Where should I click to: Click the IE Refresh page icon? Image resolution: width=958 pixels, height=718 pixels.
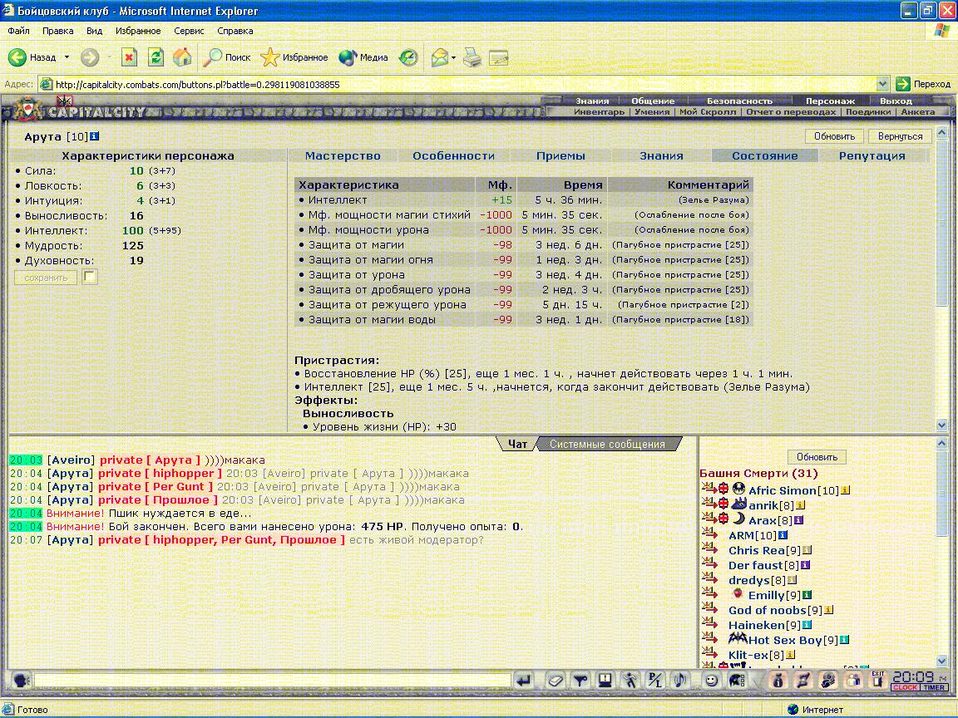click(156, 57)
